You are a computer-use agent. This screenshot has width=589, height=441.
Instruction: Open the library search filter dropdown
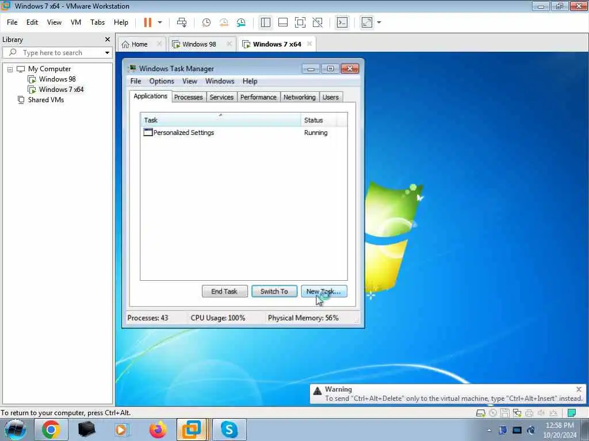pos(107,53)
